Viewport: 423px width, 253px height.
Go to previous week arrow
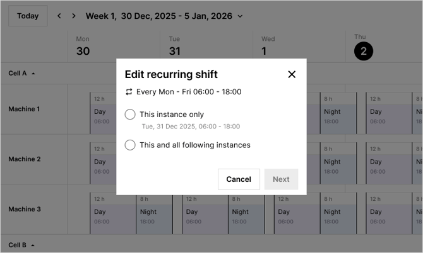pyautogui.click(x=59, y=16)
